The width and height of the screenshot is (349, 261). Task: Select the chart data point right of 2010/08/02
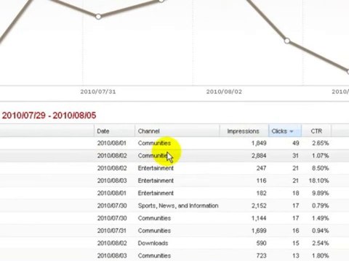[x=287, y=41]
